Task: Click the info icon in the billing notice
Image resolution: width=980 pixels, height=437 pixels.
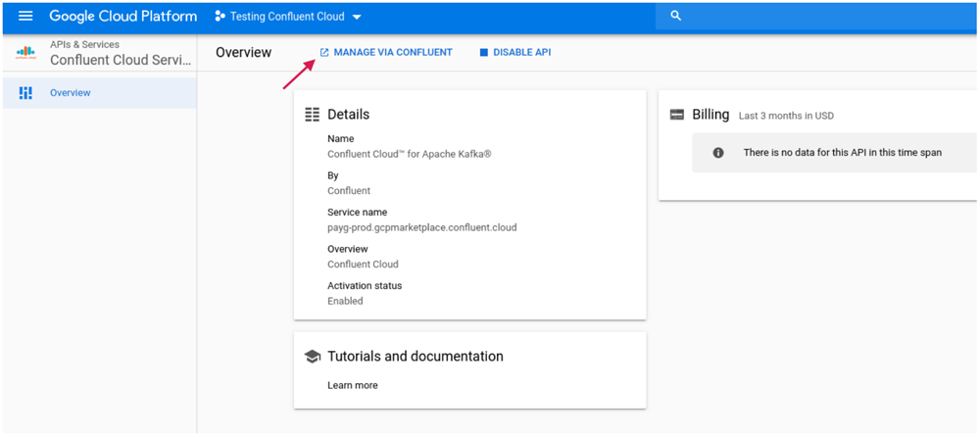Action: (x=718, y=152)
